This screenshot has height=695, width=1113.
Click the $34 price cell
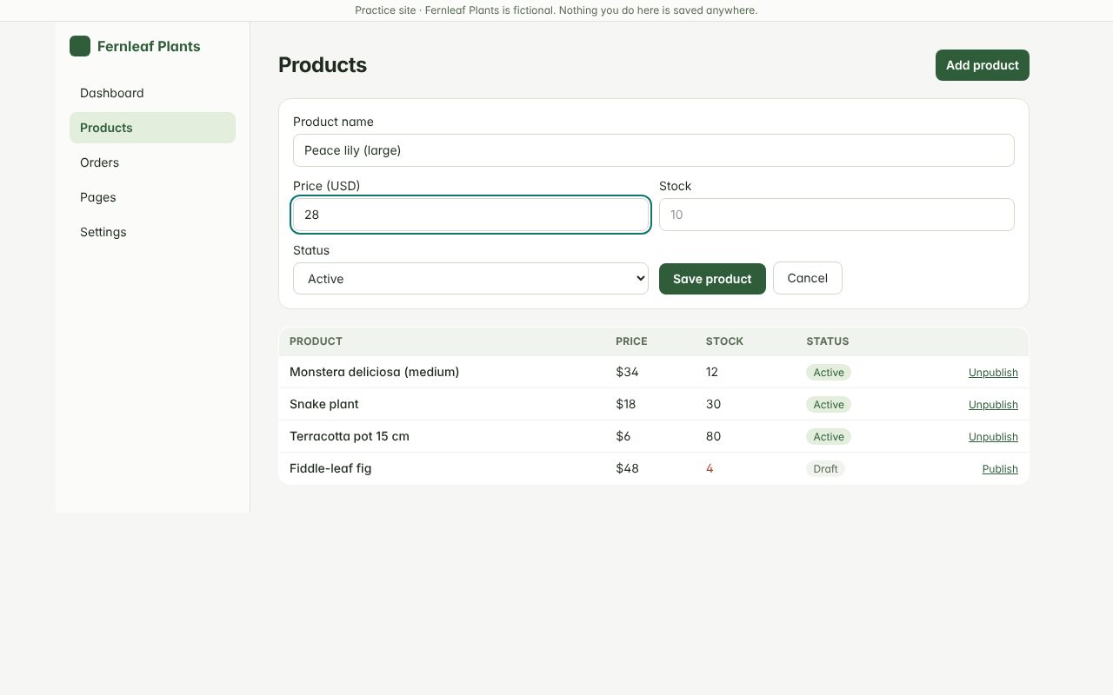[x=627, y=372]
